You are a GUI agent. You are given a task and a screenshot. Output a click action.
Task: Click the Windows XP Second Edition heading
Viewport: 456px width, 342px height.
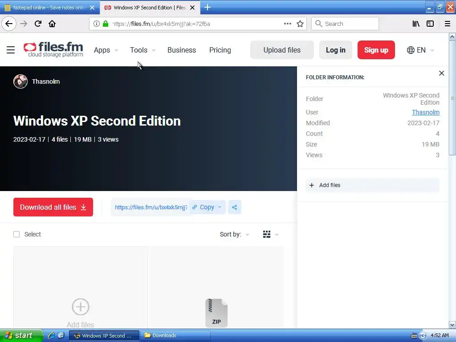click(97, 121)
